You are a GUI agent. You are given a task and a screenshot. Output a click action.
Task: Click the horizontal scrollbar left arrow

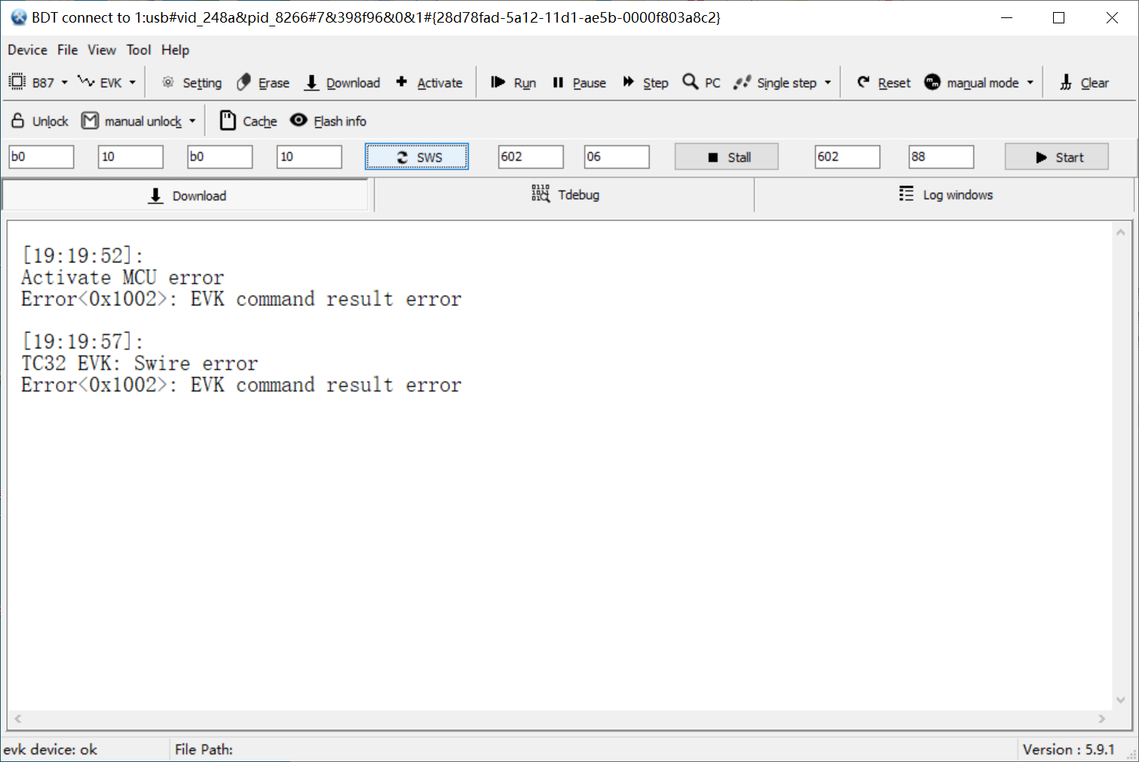click(18, 719)
